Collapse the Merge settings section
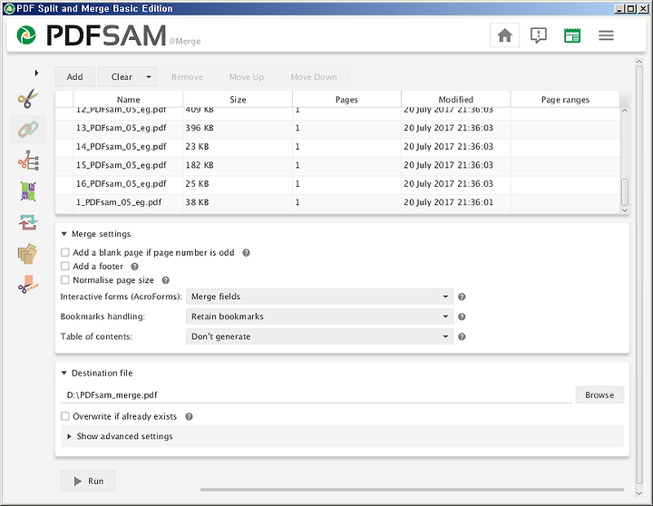This screenshot has height=506, width=653. point(64,234)
